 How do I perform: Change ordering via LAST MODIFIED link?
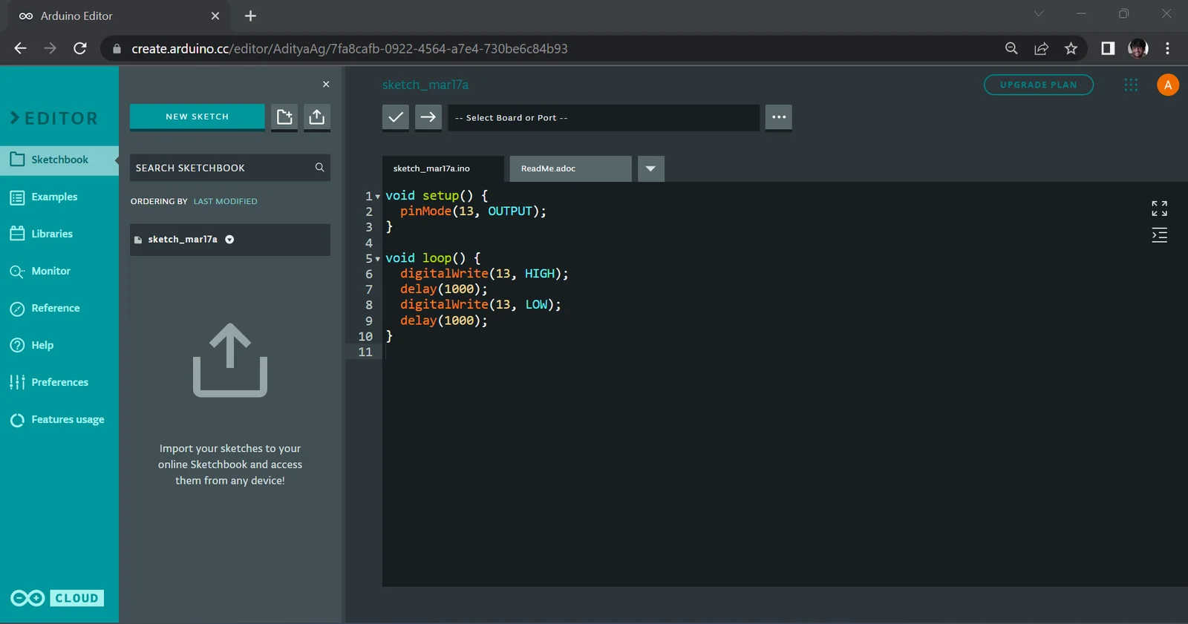point(226,201)
